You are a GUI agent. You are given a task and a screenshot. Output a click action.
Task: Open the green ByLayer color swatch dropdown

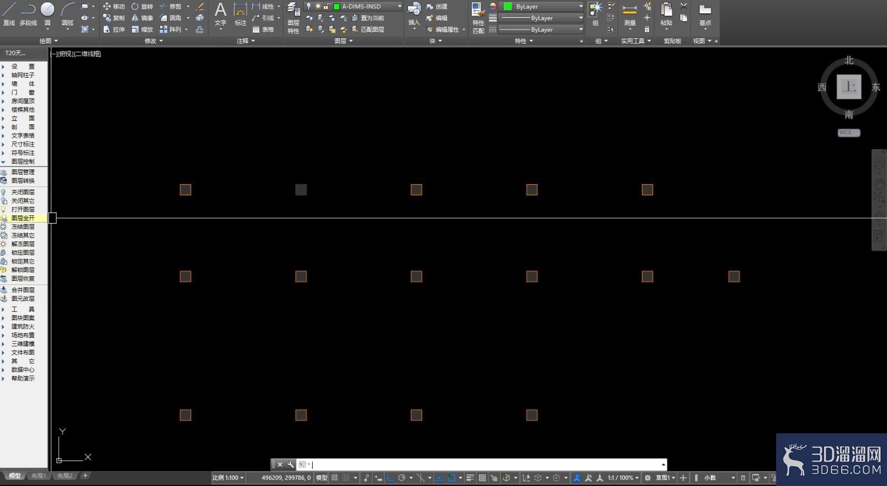coord(543,6)
